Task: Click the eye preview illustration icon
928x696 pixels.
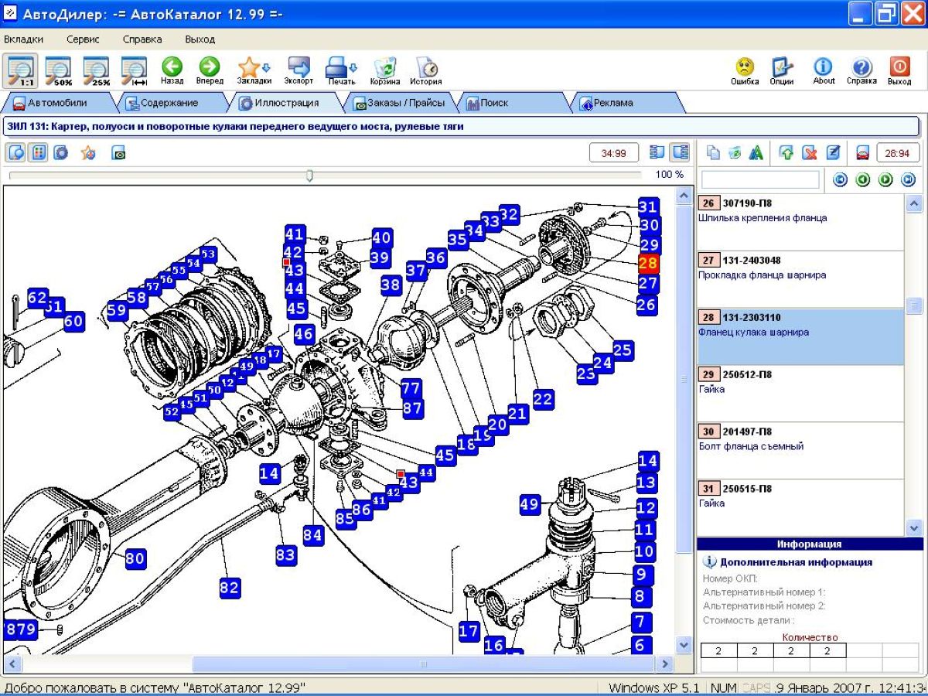Action: (x=118, y=153)
